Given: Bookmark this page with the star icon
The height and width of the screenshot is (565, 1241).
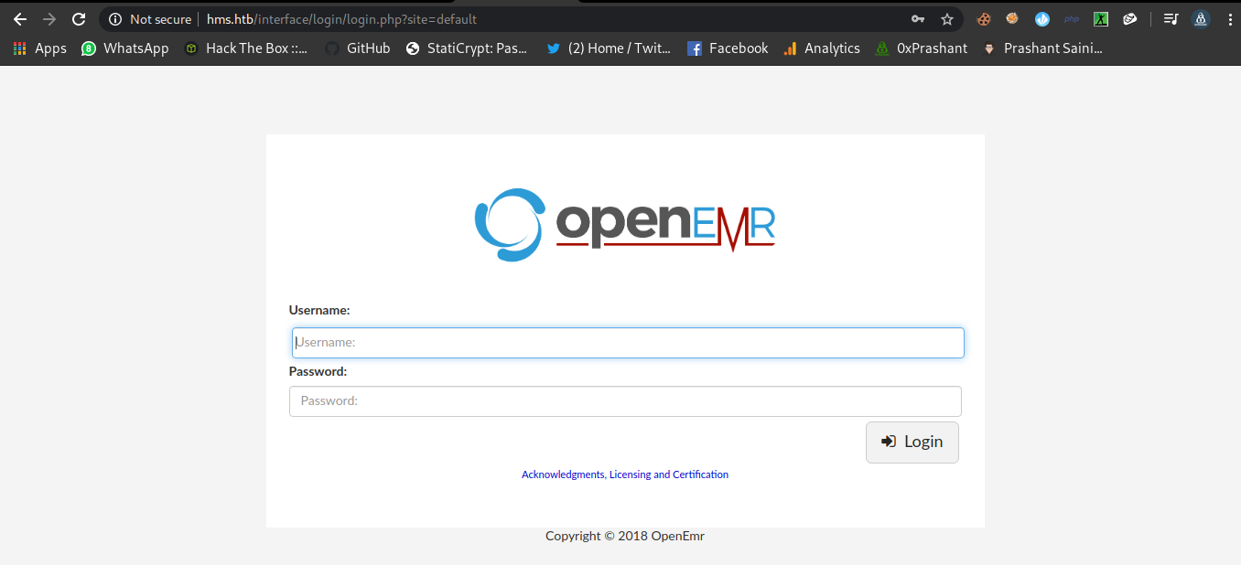Looking at the screenshot, I should pos(947,19).
